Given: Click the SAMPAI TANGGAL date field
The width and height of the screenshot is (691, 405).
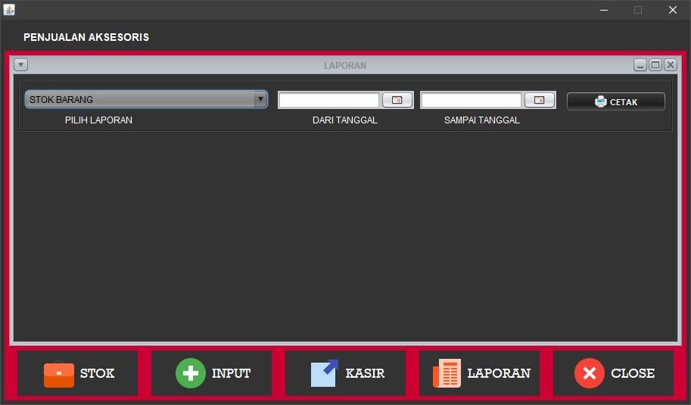Looking at the screenshot, I should coord(471,100).
